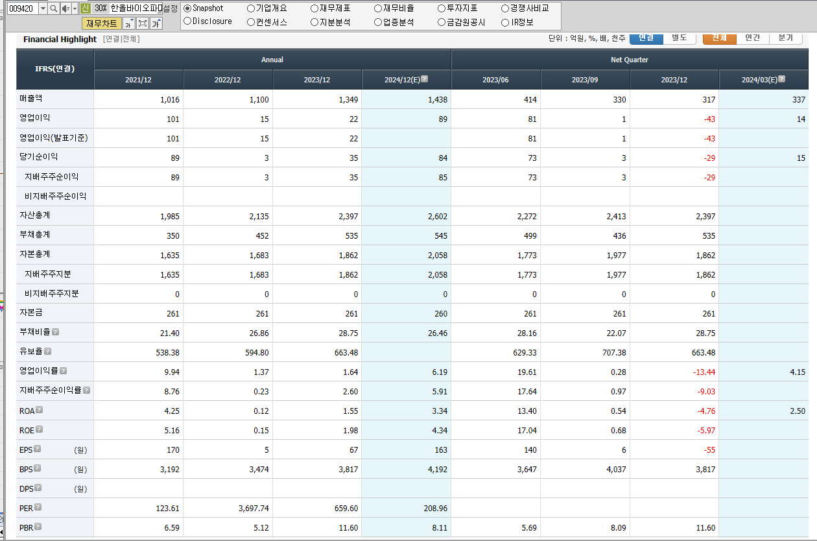Click the 매출액 row label
This screenshot has height=541, width=817.
30,99
